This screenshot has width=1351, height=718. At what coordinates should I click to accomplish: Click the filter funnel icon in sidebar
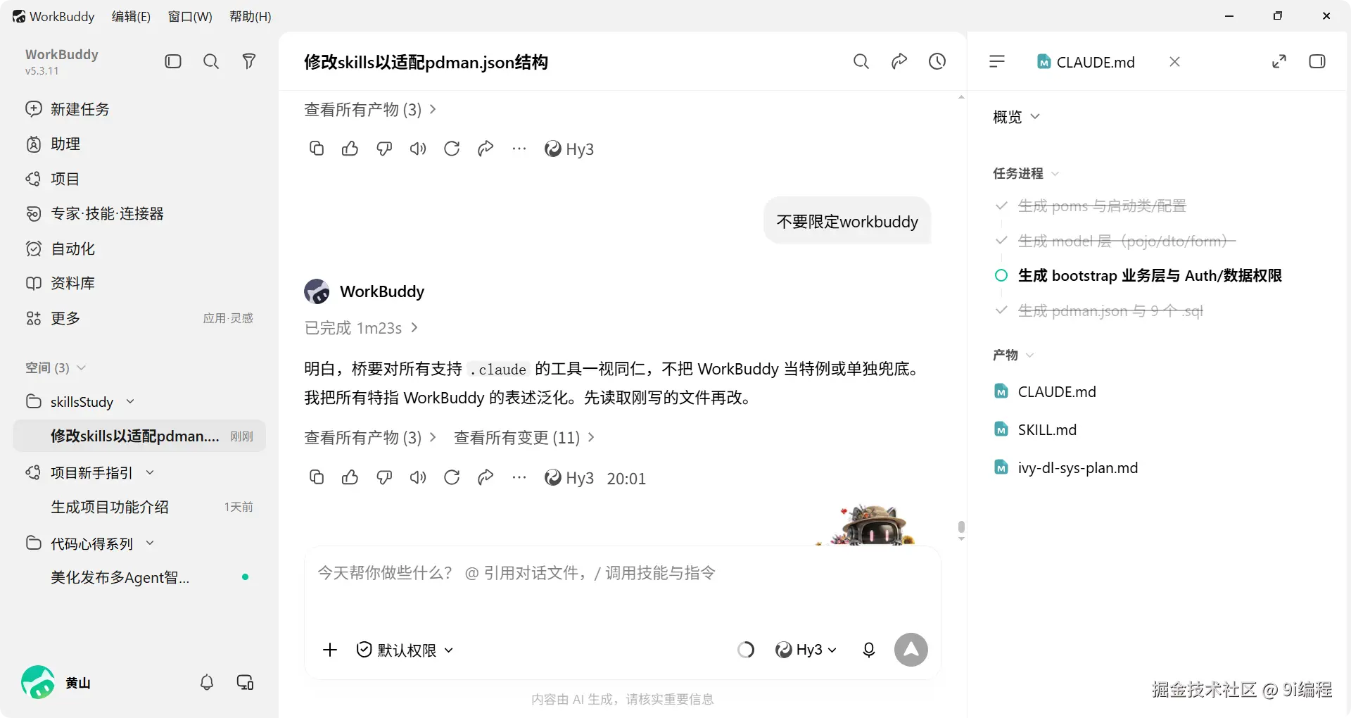tap(249, 62)
